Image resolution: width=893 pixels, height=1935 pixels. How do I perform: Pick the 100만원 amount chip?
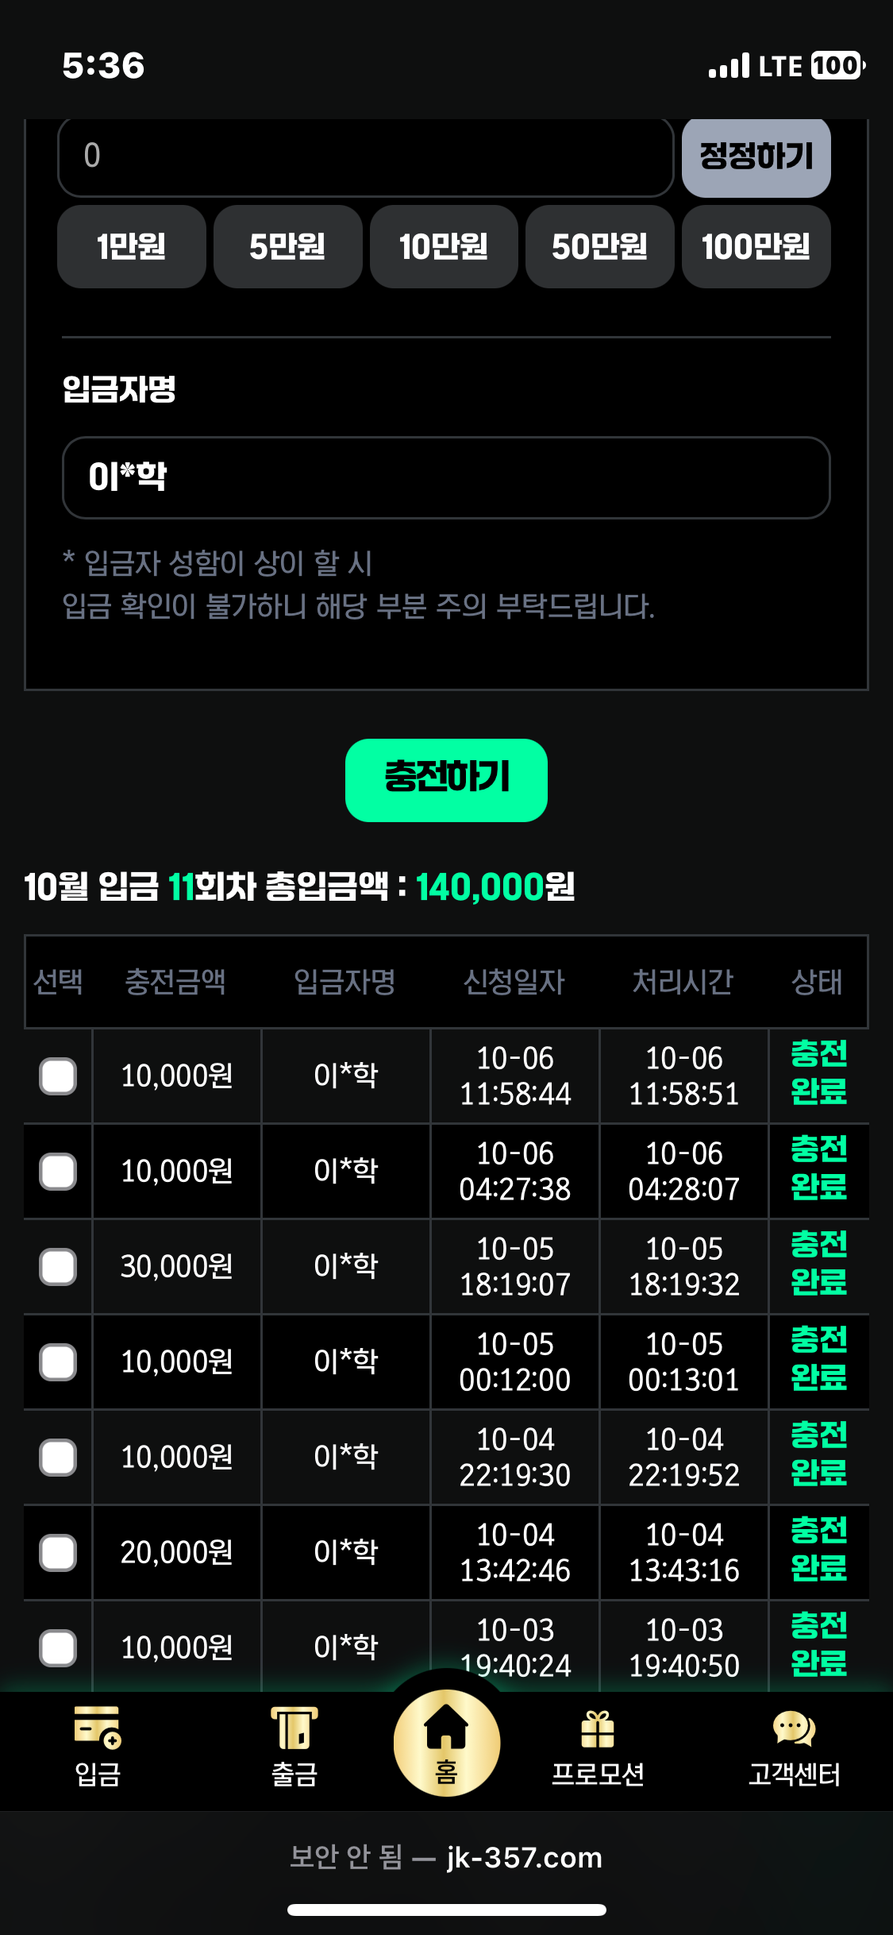(x=756, y=246)
